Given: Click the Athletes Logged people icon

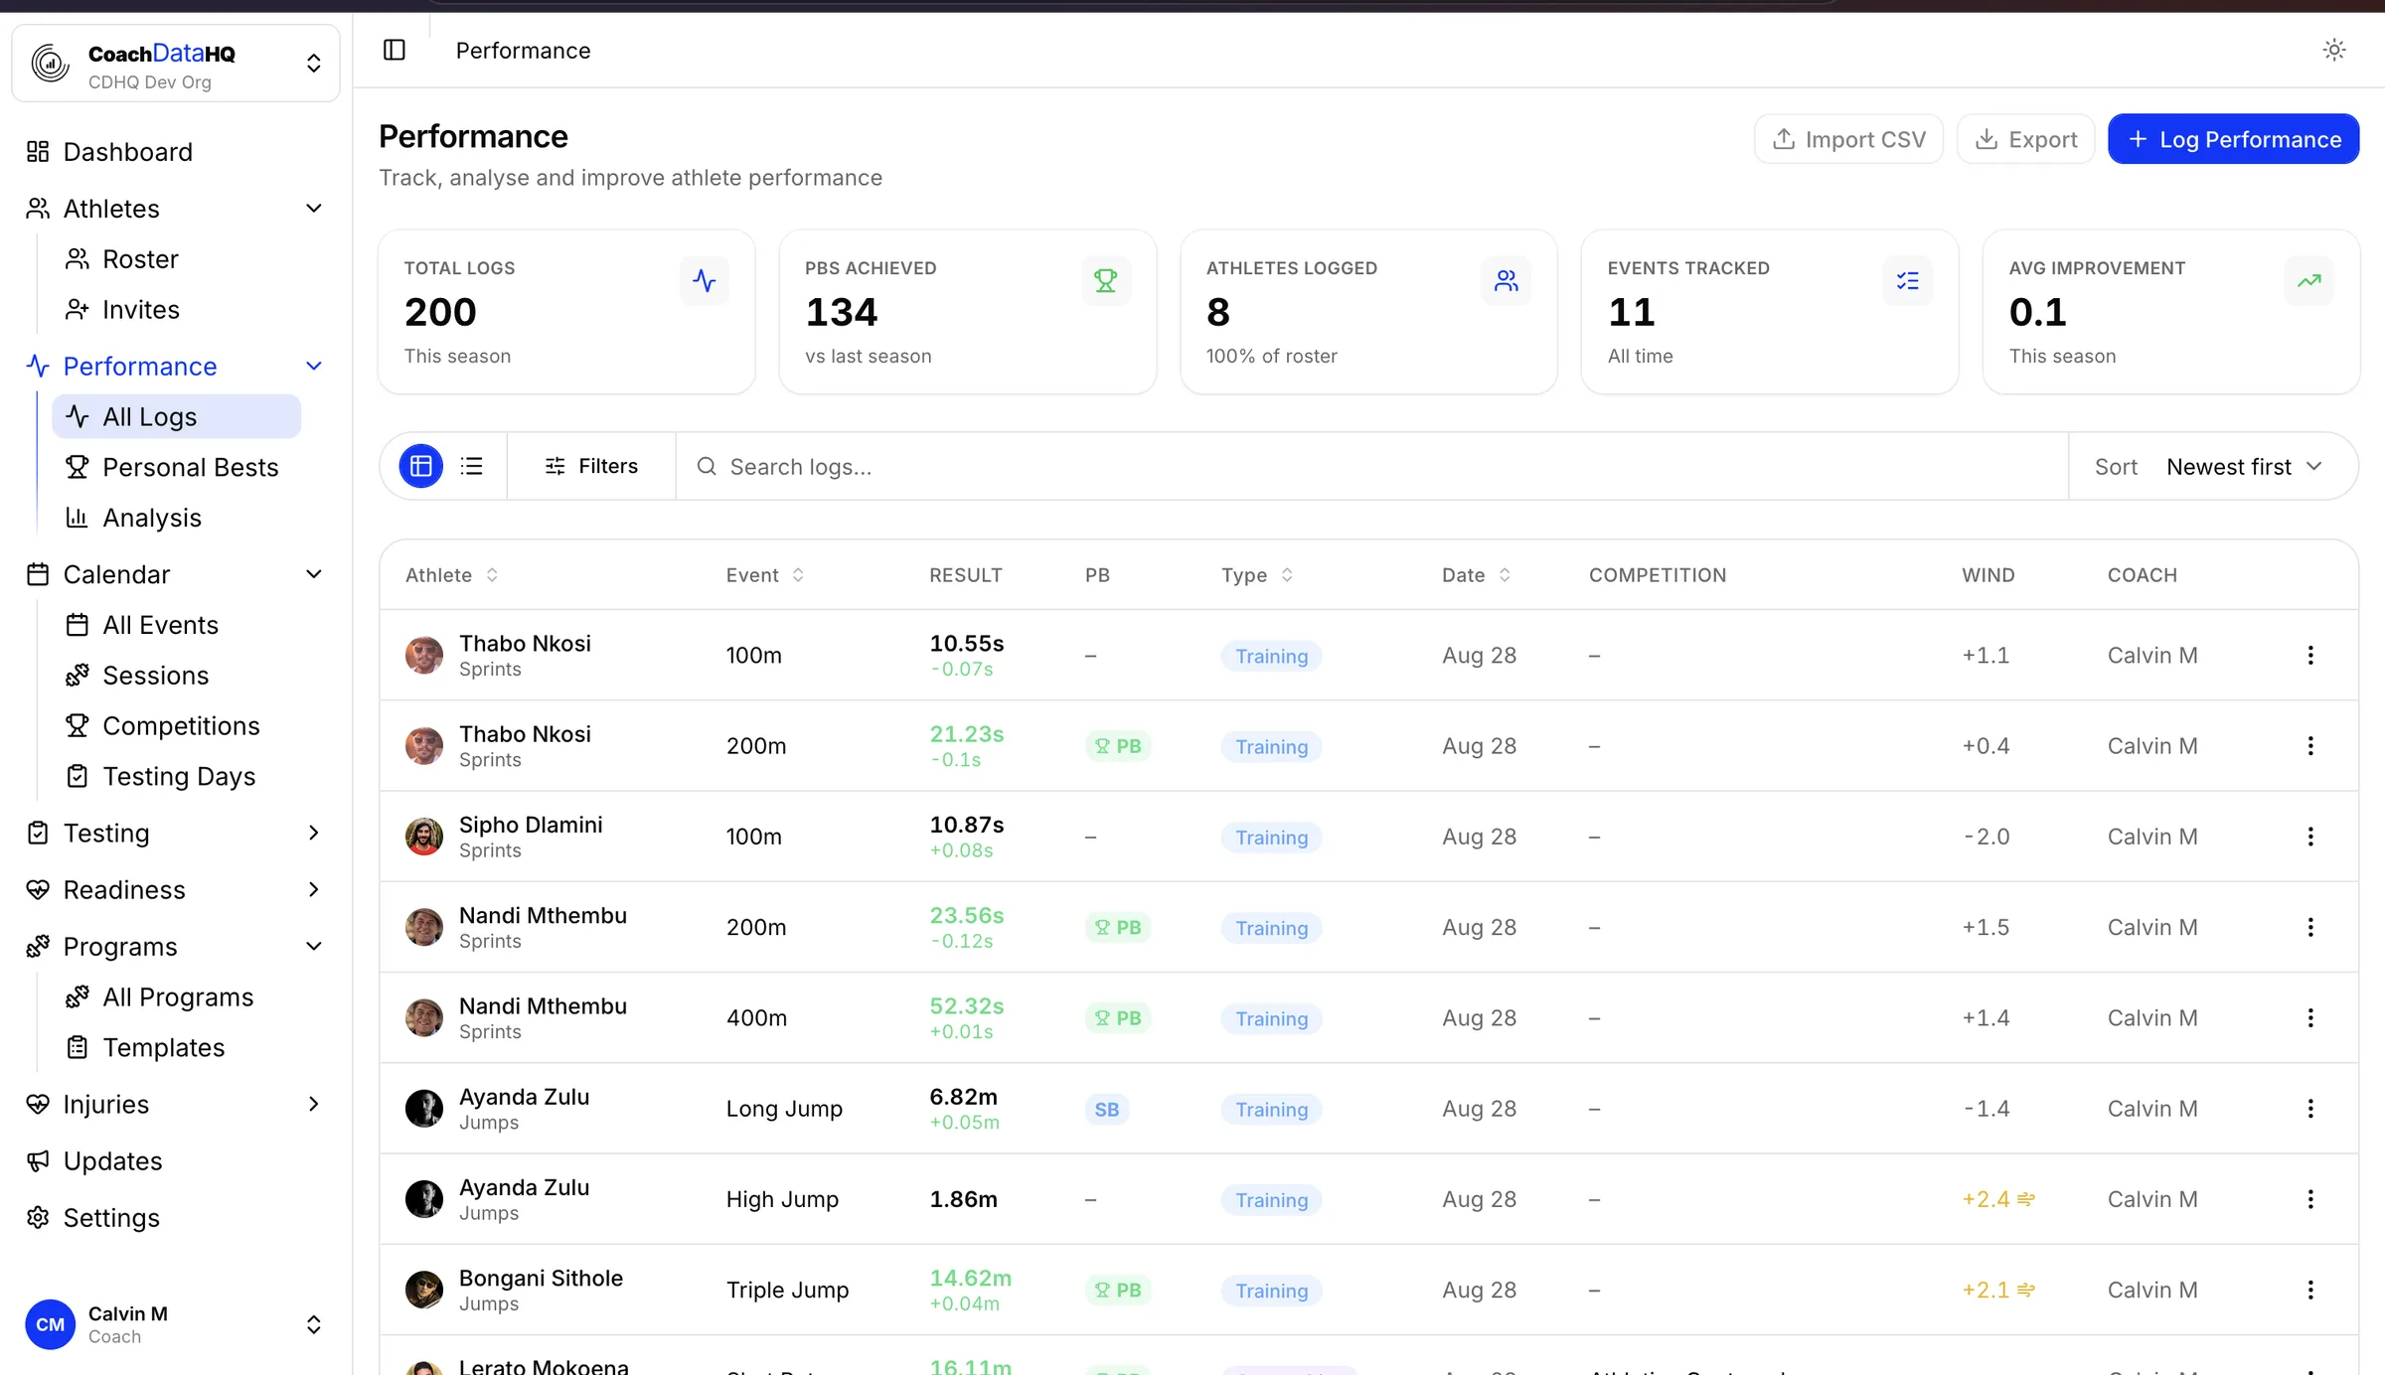Looking at the screenshot, I should [1507, 281].
